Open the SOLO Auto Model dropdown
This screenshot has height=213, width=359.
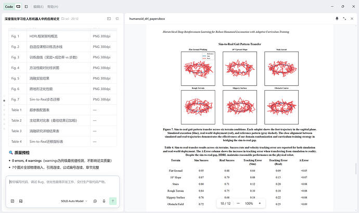click(x=74, y=201)
